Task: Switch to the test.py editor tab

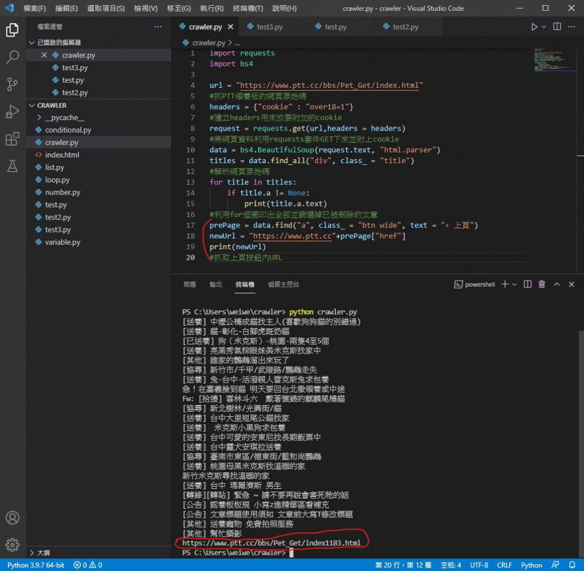Action: (340, 27)
